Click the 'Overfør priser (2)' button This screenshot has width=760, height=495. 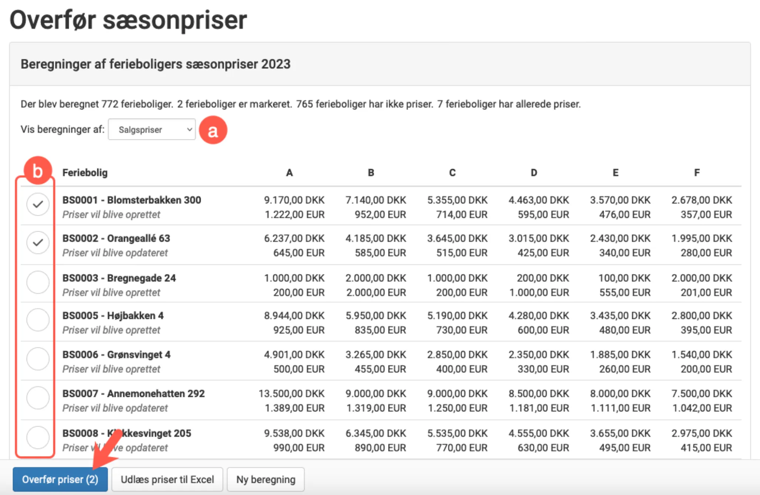point(60,479)
